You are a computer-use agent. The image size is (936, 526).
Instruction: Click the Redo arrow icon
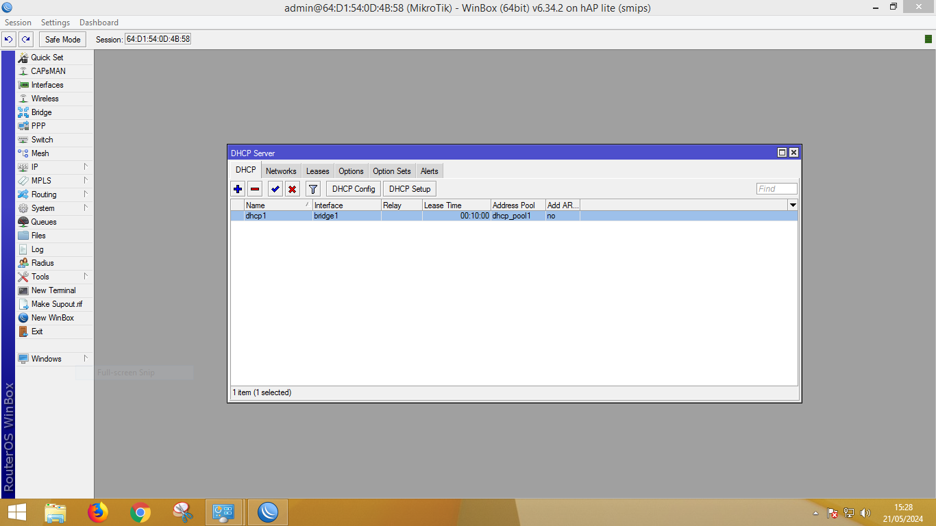(x=26, y=40)
